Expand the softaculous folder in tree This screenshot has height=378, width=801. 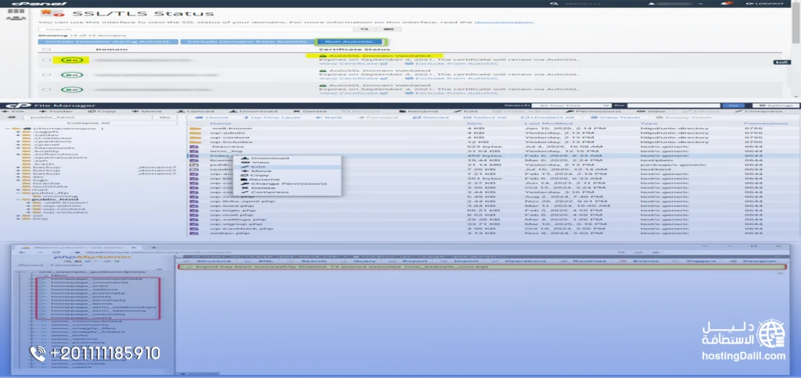pos(19,154)
